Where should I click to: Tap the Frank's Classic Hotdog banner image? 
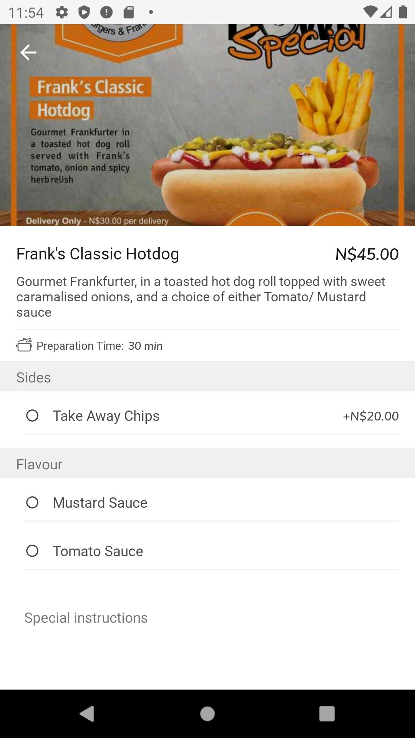[207, 125]
